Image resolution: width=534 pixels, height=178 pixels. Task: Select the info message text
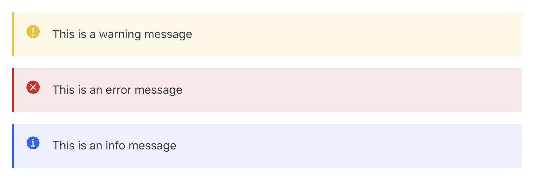point(114,146)
